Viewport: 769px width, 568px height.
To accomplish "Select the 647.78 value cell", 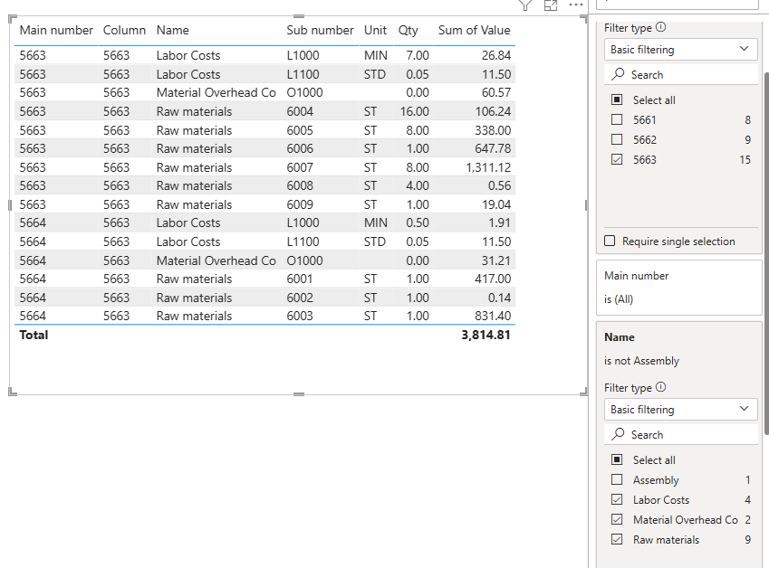I will pyautogui.click(x=493, y=148).
